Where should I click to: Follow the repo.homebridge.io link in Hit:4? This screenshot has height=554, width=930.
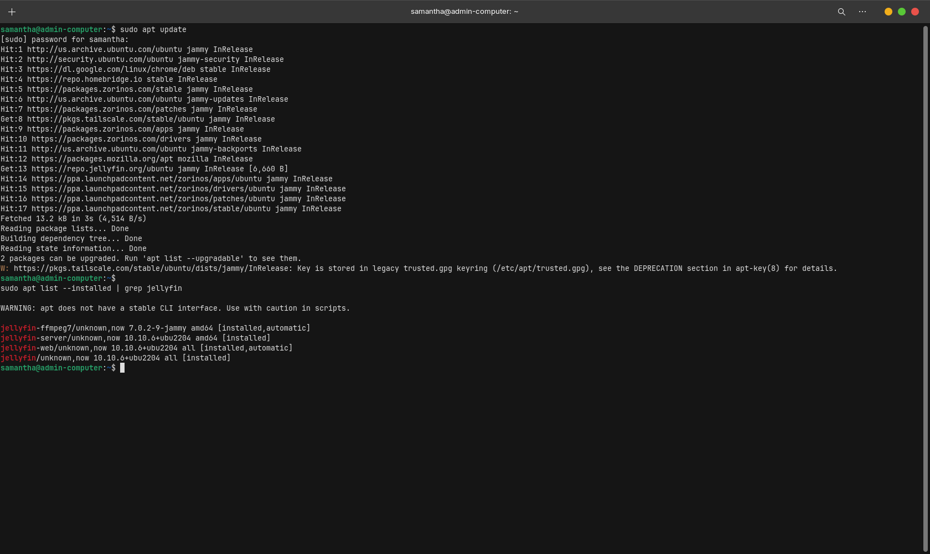84,80
